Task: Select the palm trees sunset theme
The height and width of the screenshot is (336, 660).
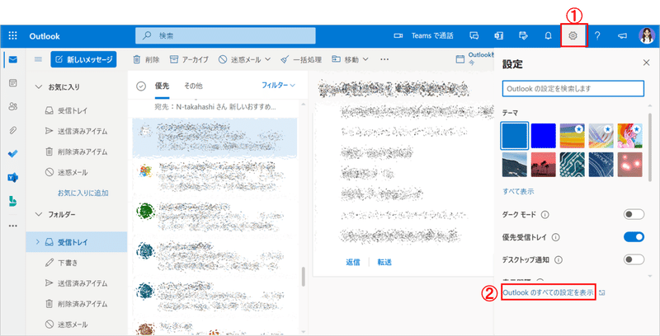Action: point(544,165)
